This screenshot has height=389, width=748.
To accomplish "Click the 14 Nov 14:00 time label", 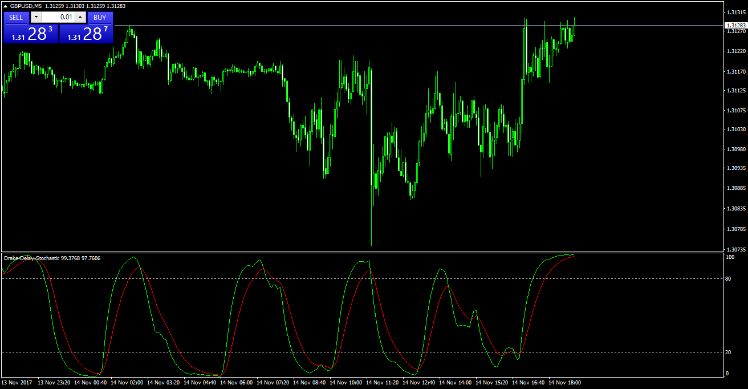I will click(x=456, y=383).
